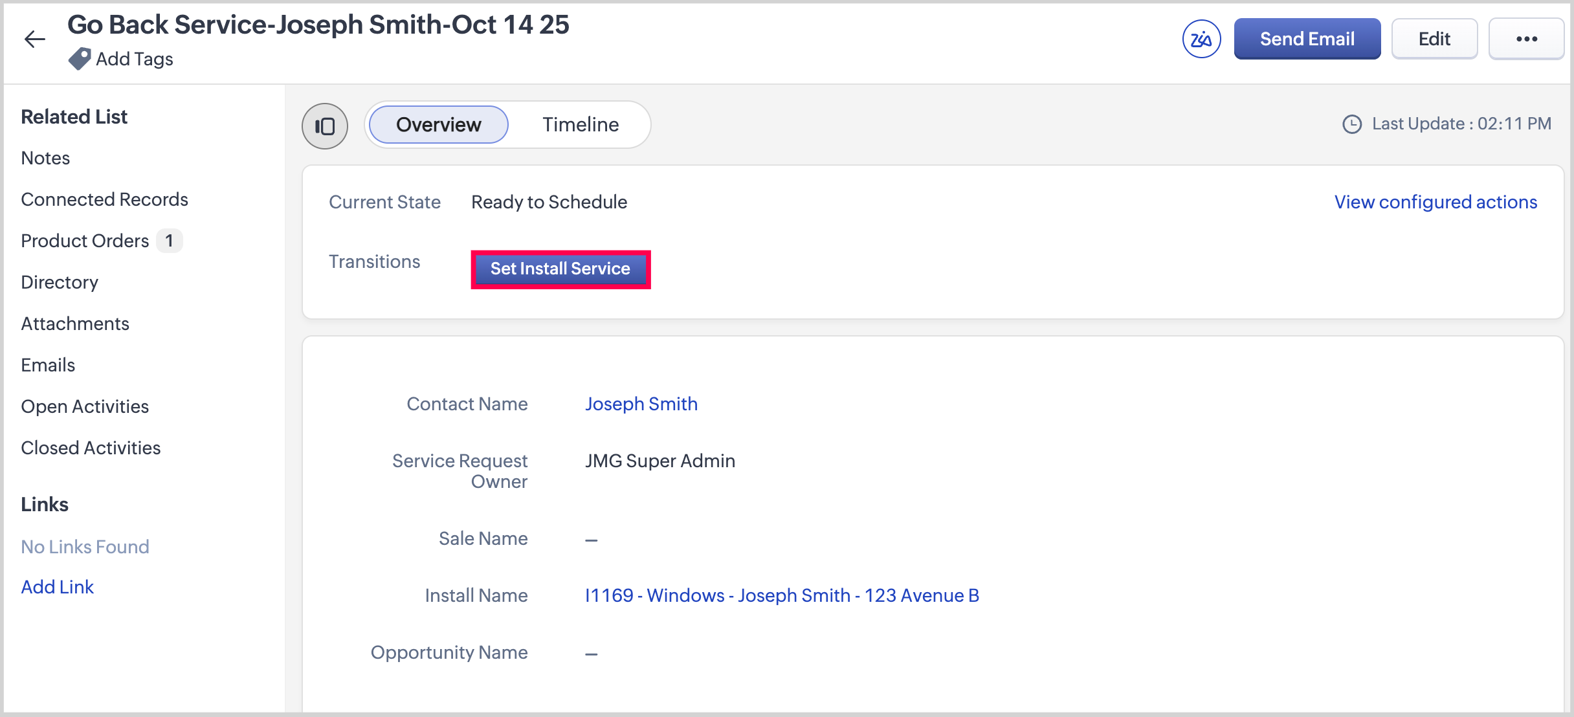Screen dimensions: 1574x717
Task: Click the Edit button
Action: 1434,39
